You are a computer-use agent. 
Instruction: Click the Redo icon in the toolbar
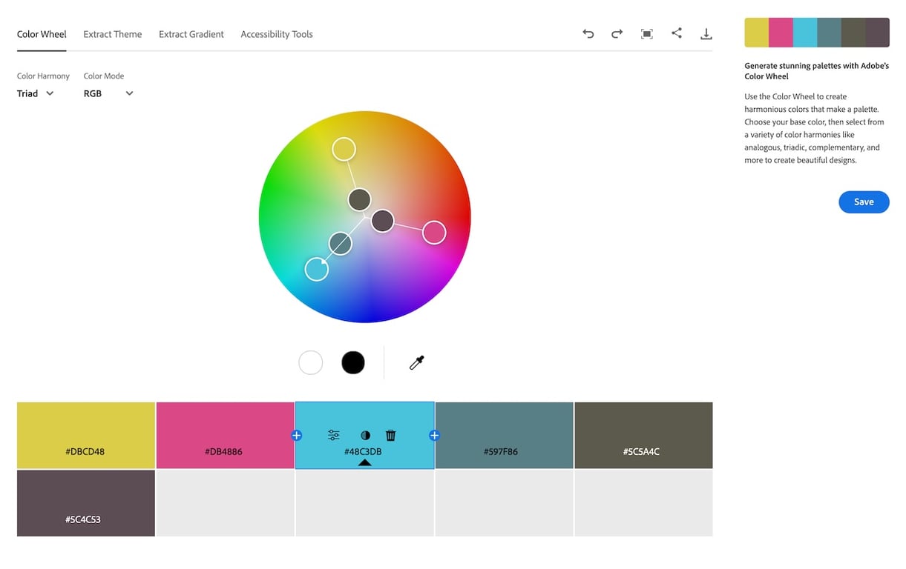click(x=617, y=33)
